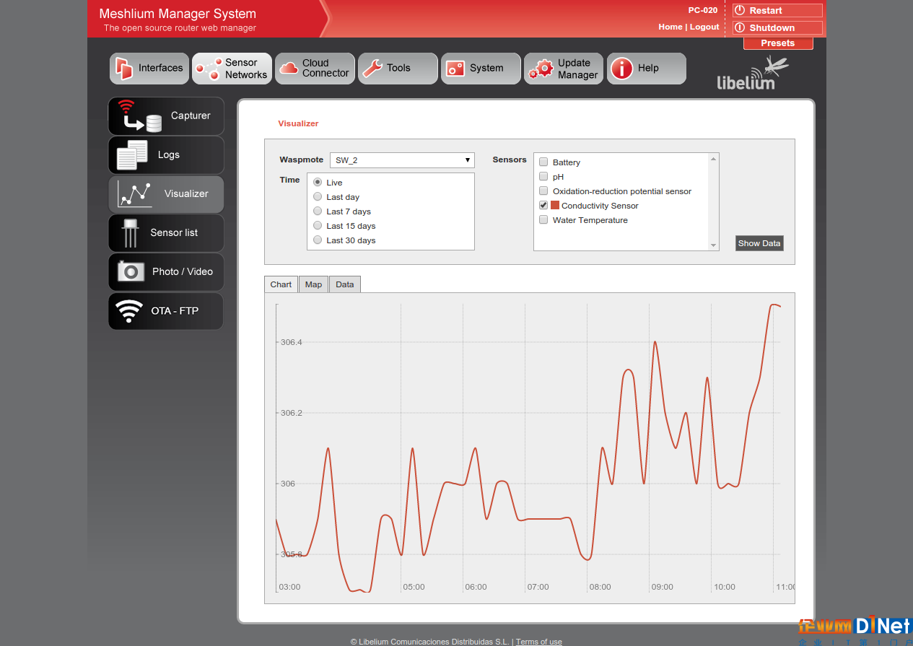The width and height of the screenshot is (913, 646).
Task: Click the Visualizer panel heading
Action: coord(298,123)
